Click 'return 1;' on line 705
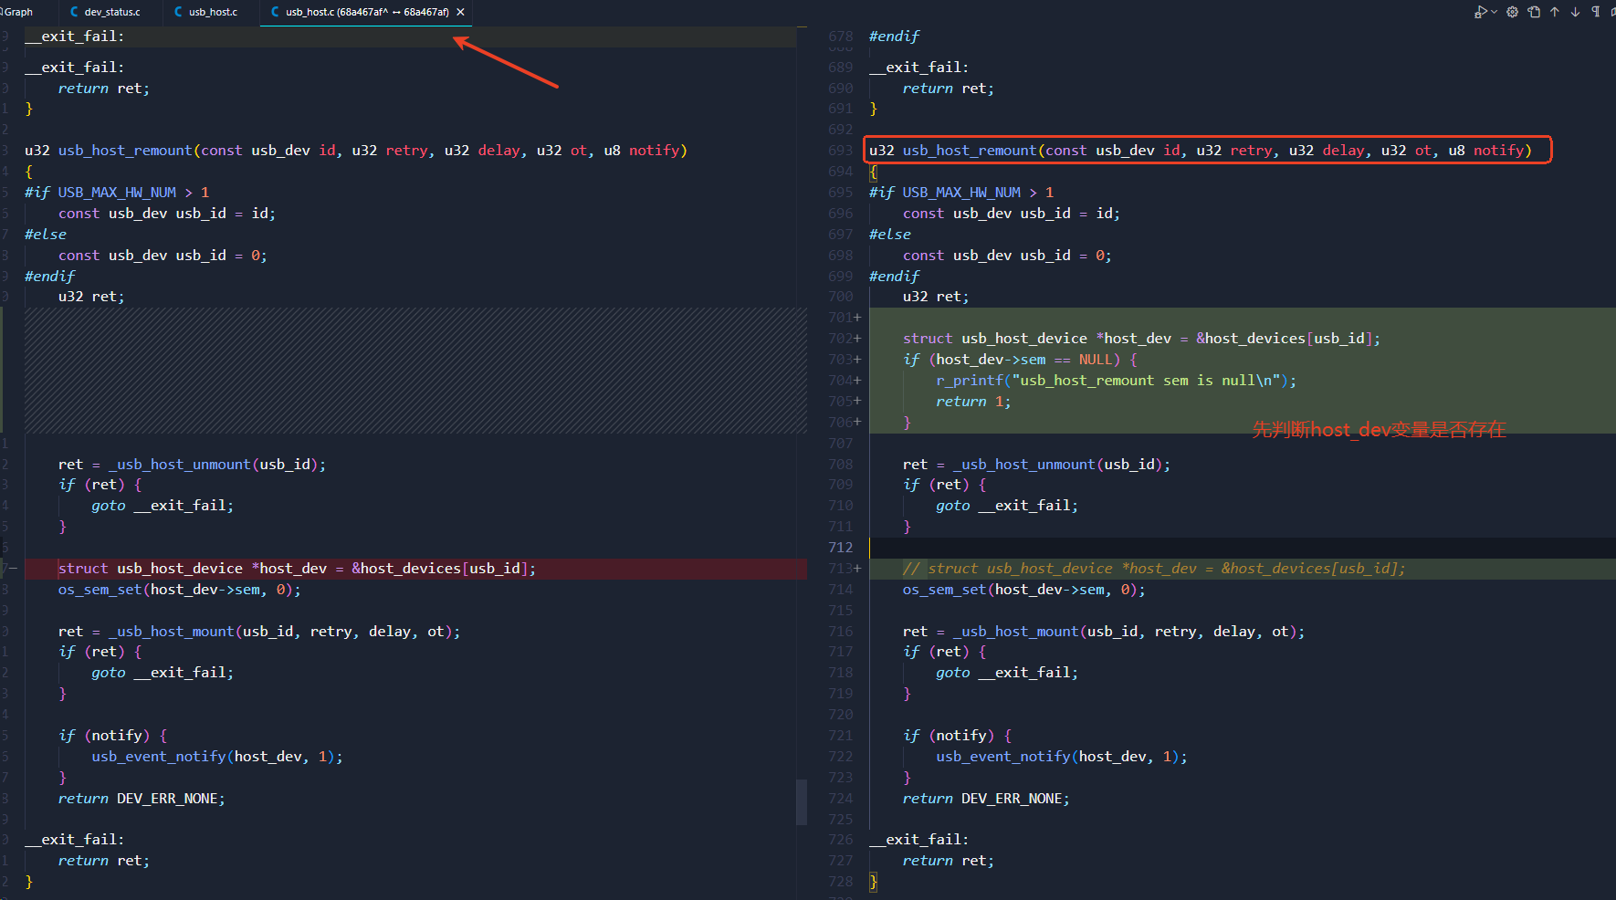The height and width of the screenshot is (900, 1616). click(973, 402)
